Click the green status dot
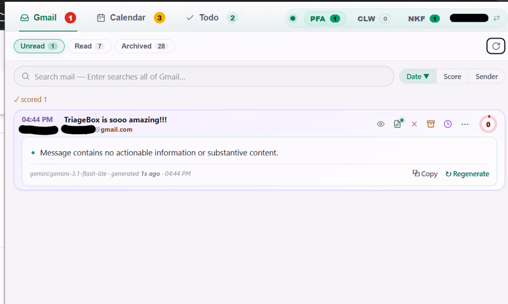The width and height of the screenshot is (508, 304). coord(293,18)
